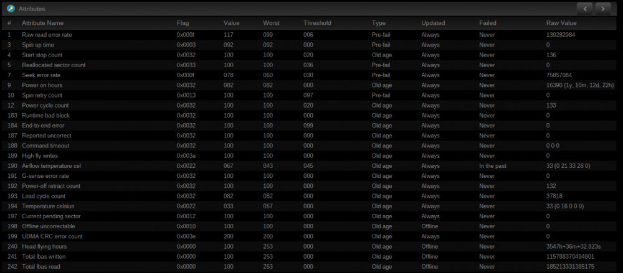Click value 117 of Raw read error rate
This screenshot has width=623, height=273.
tap(228, 35)
